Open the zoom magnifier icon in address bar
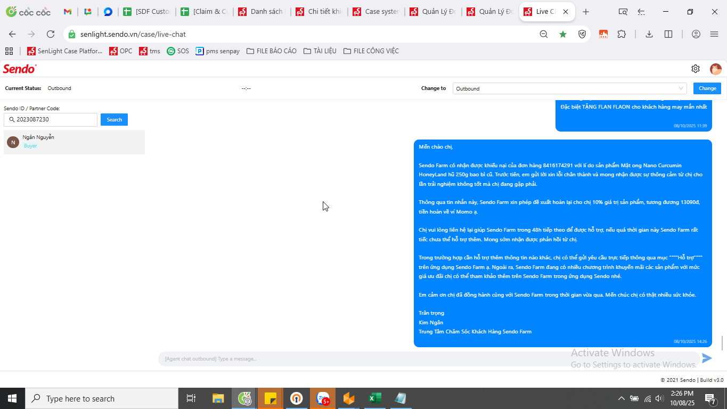The image size is (727, 409). pos(544,34)
